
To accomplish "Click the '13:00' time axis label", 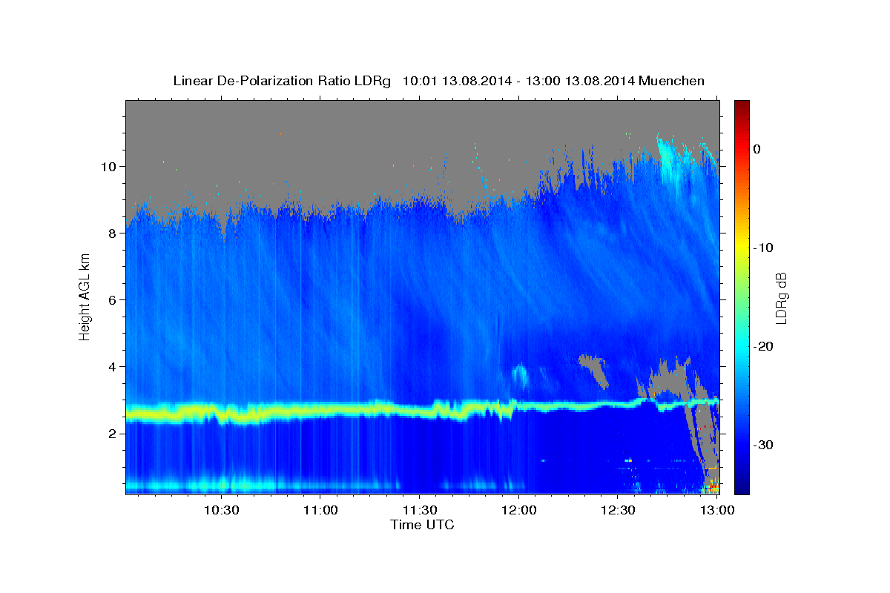I will [716, 510].
